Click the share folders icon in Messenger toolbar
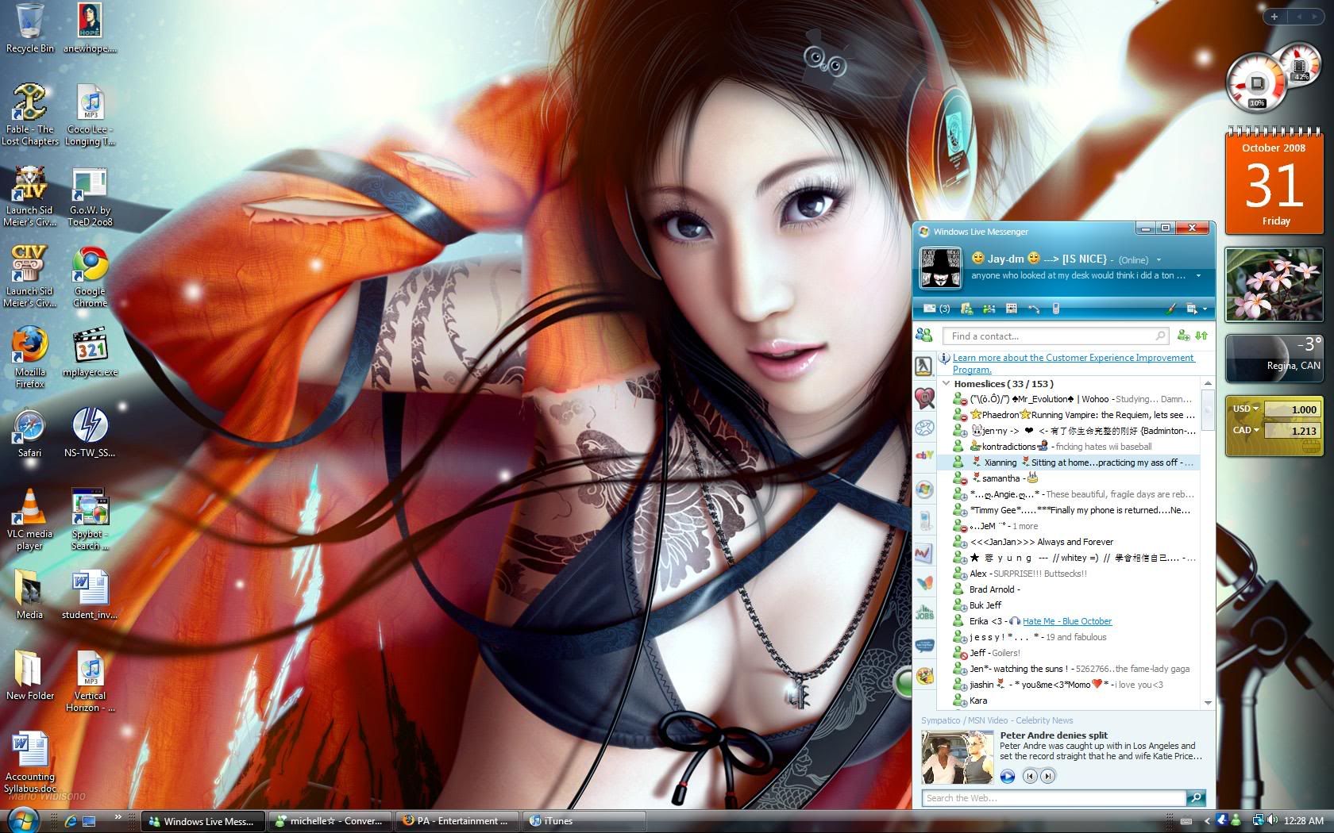 [x=967, y=309]
